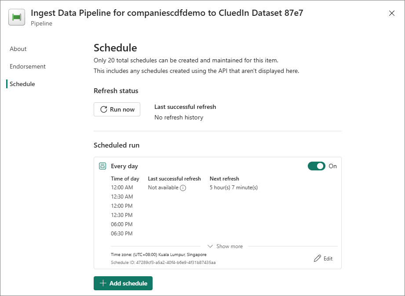The height and width of the screenshot is (296, 405).
Task: Open the About section
Action: (18, 49)
